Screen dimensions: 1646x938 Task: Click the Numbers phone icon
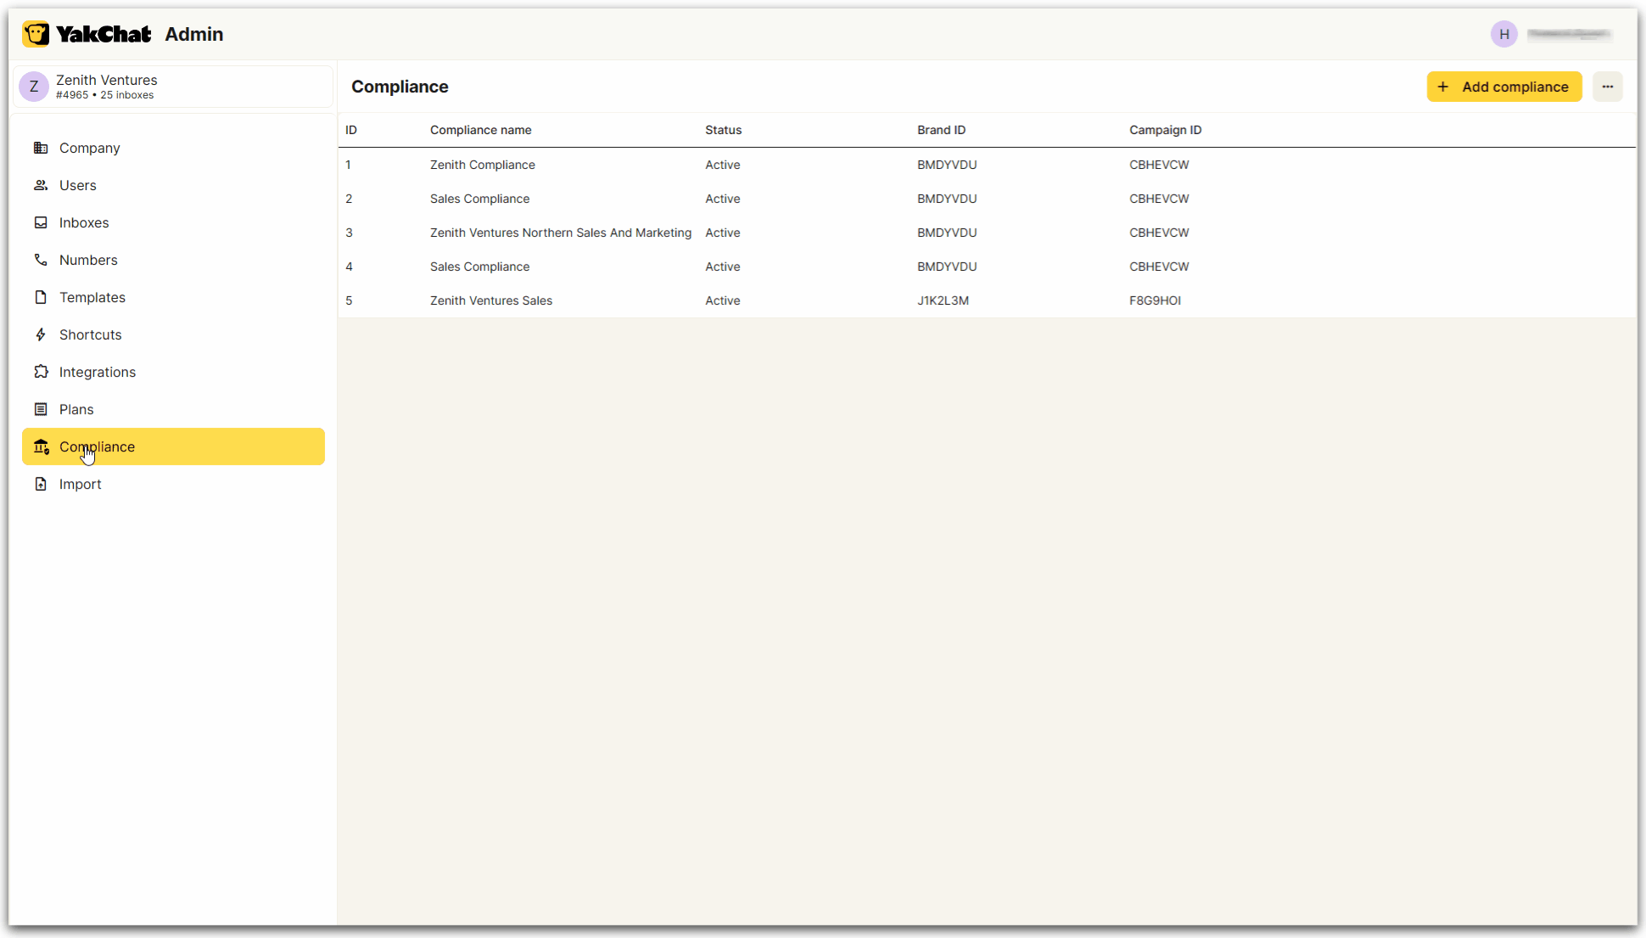(41, 260)
